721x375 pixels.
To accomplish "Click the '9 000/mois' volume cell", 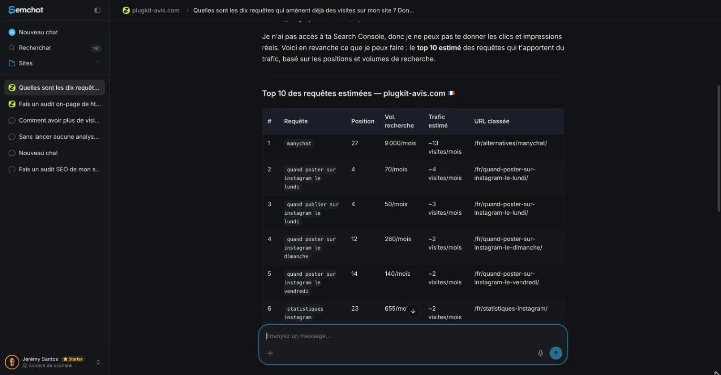I will pos(400,143).
